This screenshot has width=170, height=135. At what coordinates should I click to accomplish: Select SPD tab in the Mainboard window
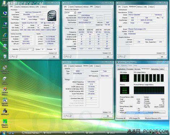145,7
